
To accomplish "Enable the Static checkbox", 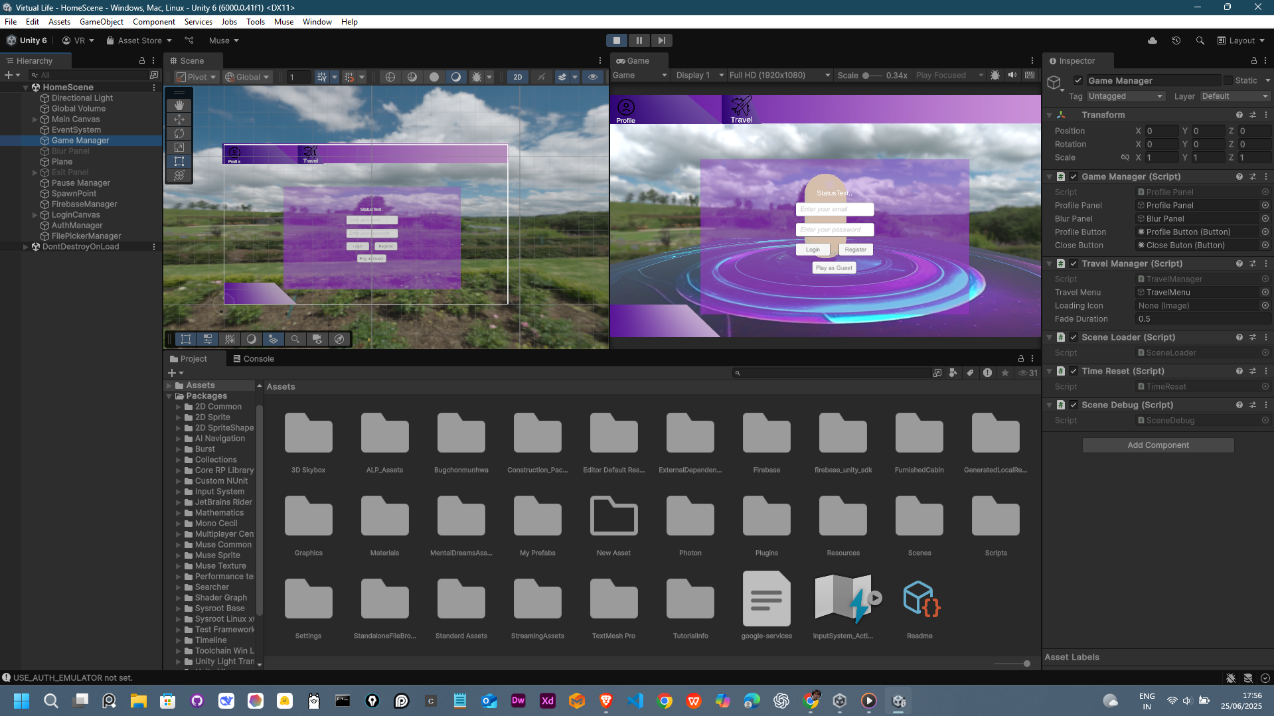I will coord(1228,80).
